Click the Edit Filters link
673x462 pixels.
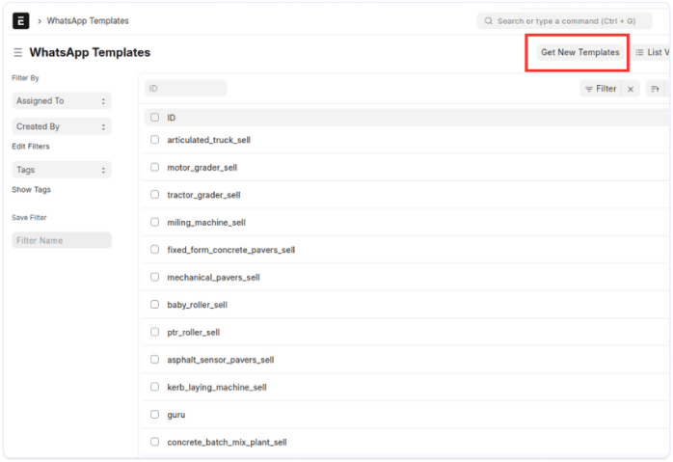pos(31,147)
